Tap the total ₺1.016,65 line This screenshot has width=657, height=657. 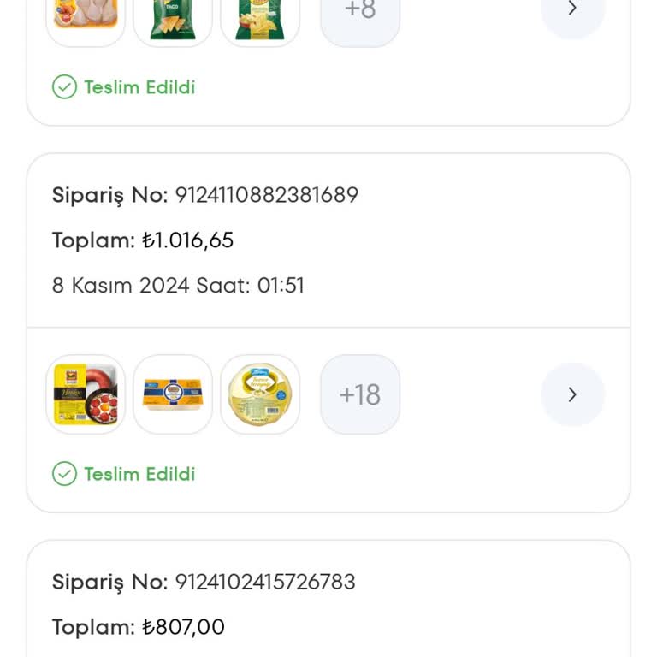143,240
